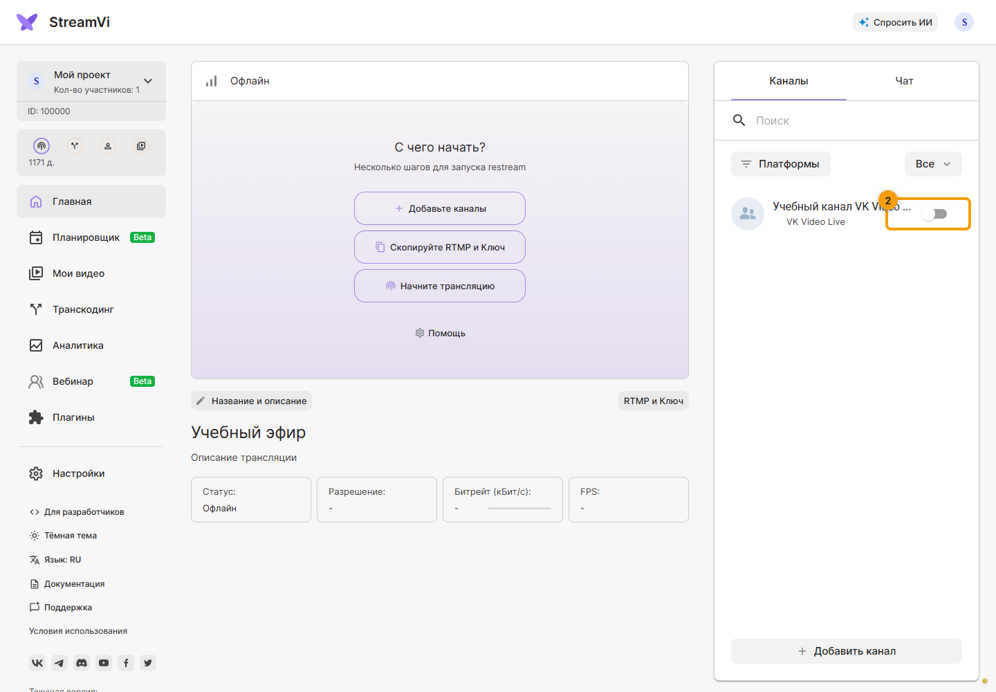
Task: Click the Спросить ИИ button
Action: 895,22
